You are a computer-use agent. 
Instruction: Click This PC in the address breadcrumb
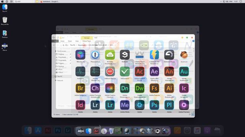point(73,45)
